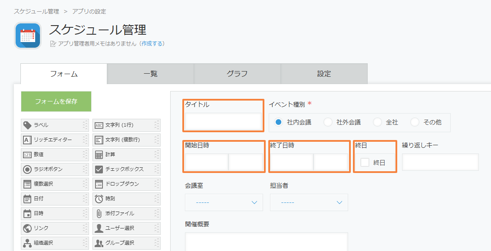This screenshot has height=251, width=491.
Task: Choose the ユーザー選択 person icon
Action: click(99, 228)
